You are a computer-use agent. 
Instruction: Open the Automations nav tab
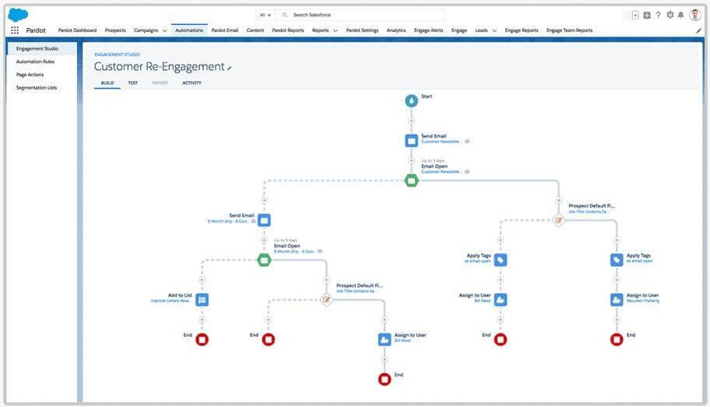point(189,30)
